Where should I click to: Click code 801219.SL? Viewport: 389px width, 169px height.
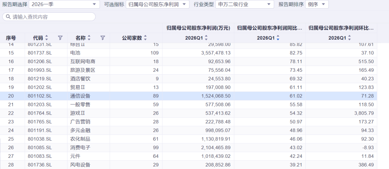click(40, 79)
